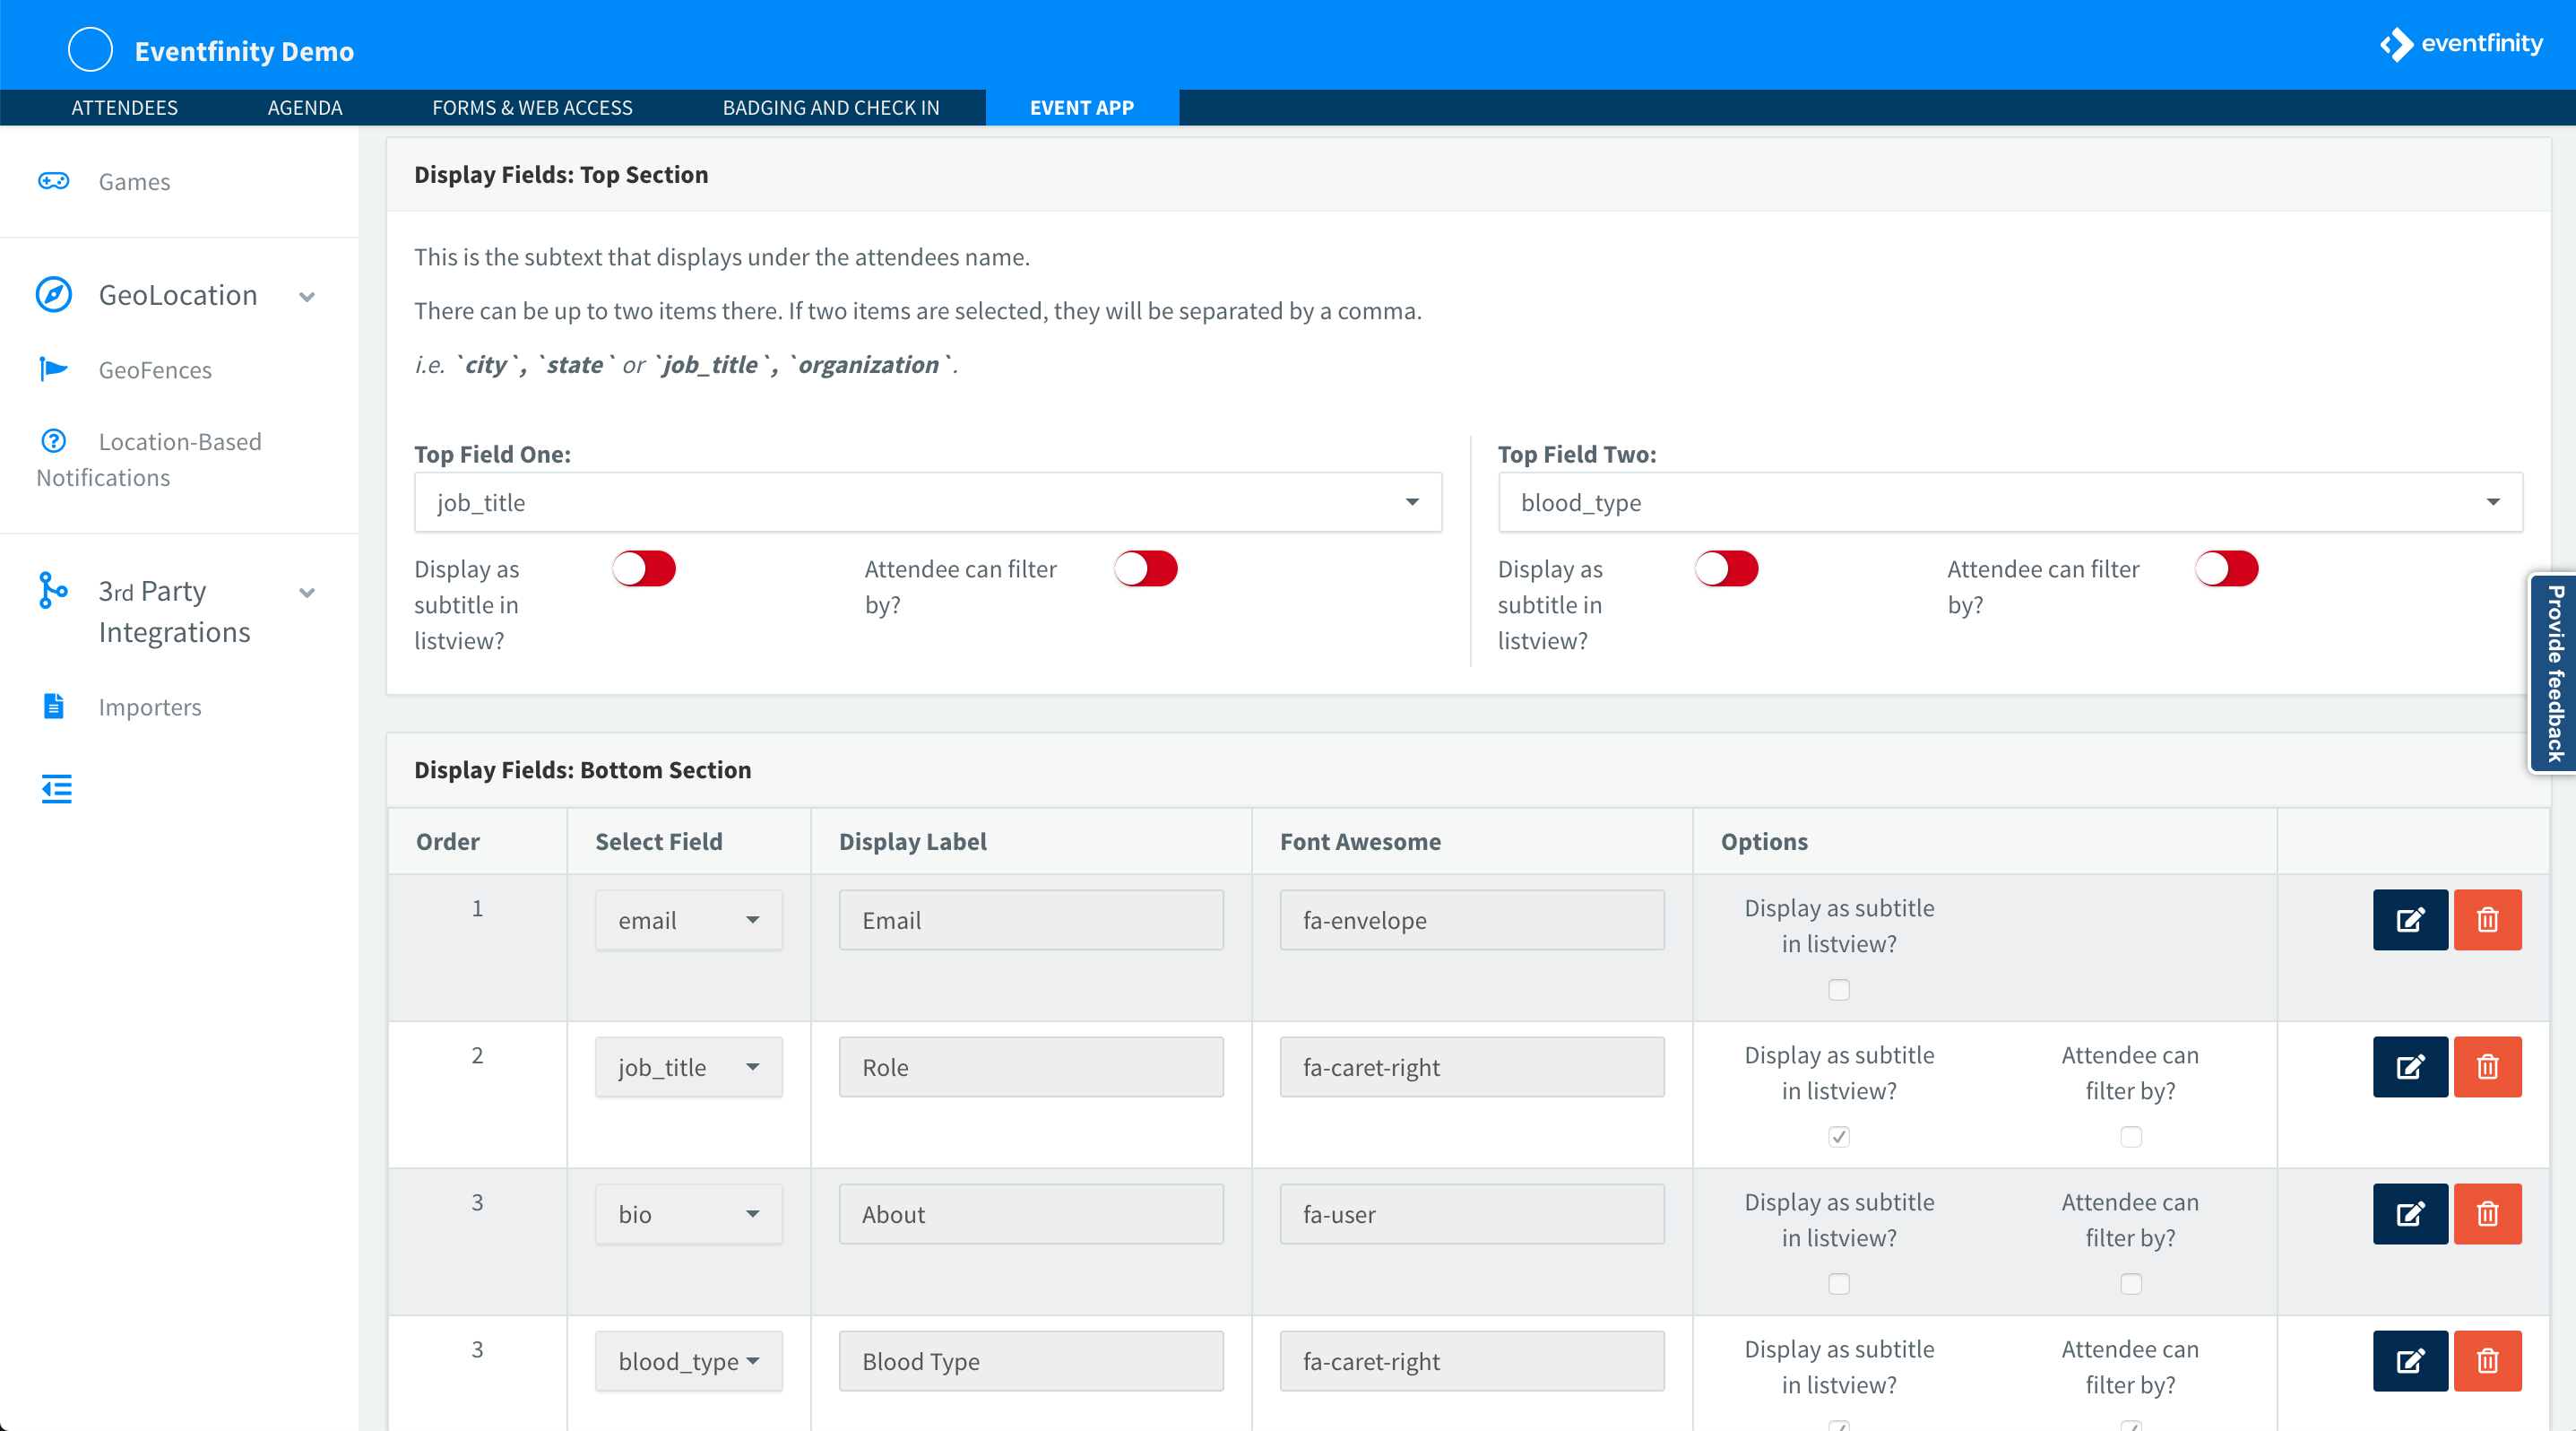Image resolution: width=2576 pixels, height=1431 pixels.
Task: Collapse the sidebar using the bottom arrow icon
Action: tap(56, 789)
